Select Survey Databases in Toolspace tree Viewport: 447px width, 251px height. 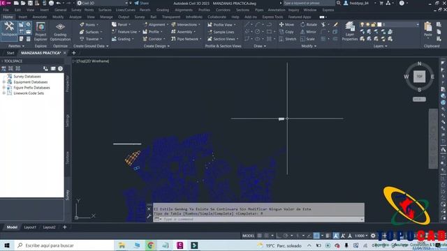point(27,76)
